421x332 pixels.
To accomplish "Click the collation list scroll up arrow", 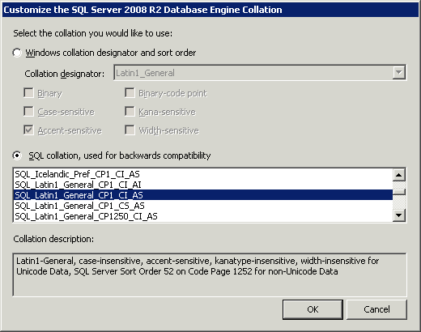I will tap(399, 175).
